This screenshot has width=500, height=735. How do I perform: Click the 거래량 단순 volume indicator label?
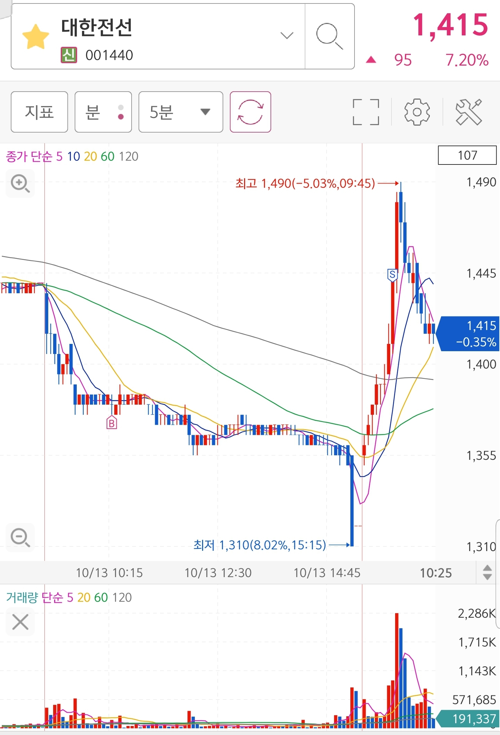coord(35,597)
